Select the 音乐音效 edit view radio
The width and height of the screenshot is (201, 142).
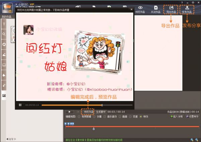pyautogui.click(x=105, y=117)
